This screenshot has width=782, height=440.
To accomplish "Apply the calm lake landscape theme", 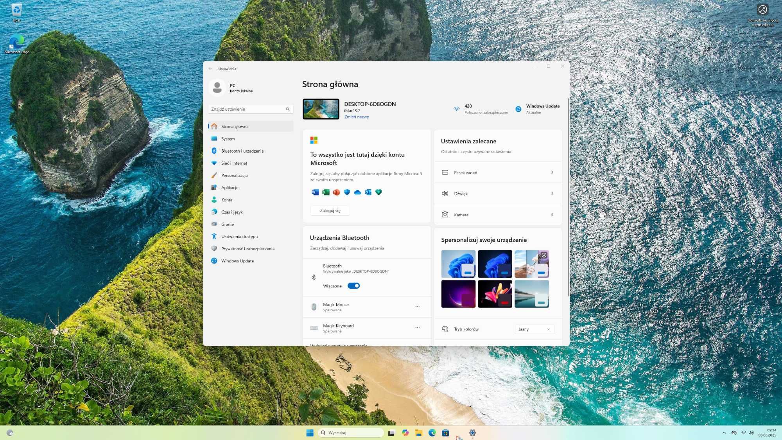I will 532,294.
